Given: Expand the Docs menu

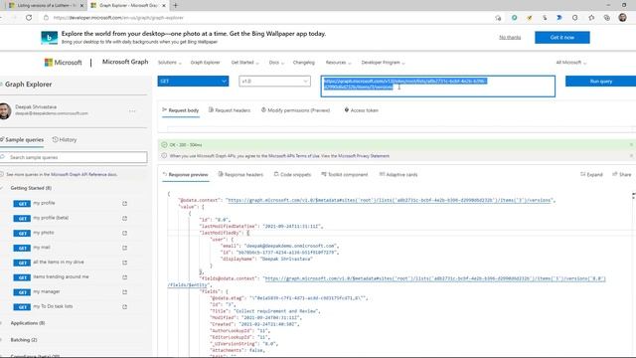Looking at the screenshot, I should tap(276, 63).
